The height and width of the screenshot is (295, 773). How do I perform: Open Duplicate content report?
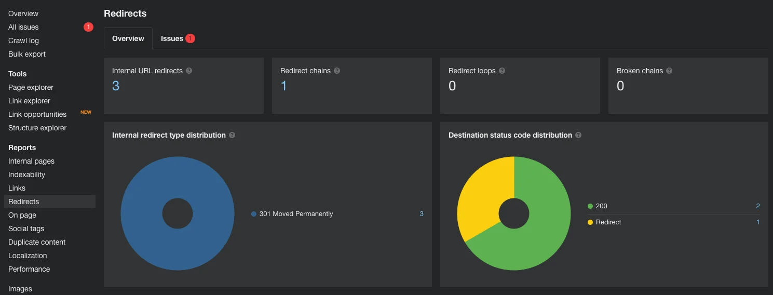[x=37, y=242]
